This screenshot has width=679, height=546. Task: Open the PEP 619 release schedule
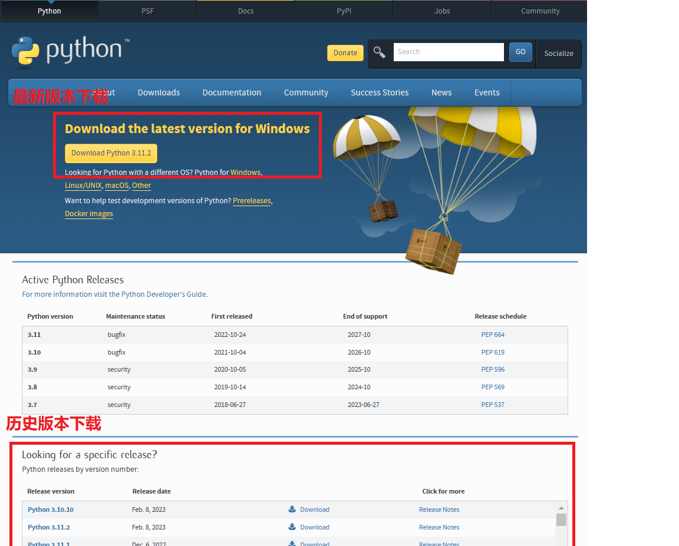click(493, 352)
